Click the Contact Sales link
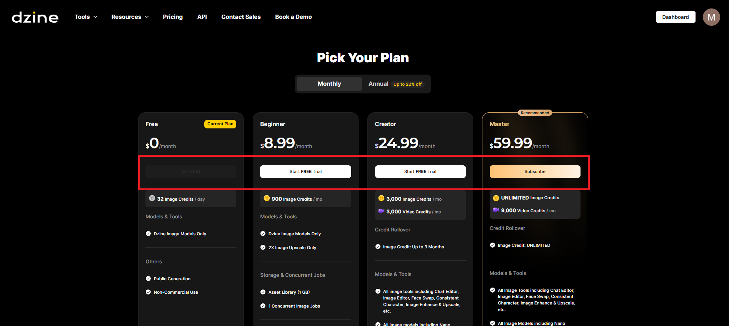 point(241,17)
